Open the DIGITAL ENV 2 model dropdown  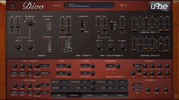point(150,56)
